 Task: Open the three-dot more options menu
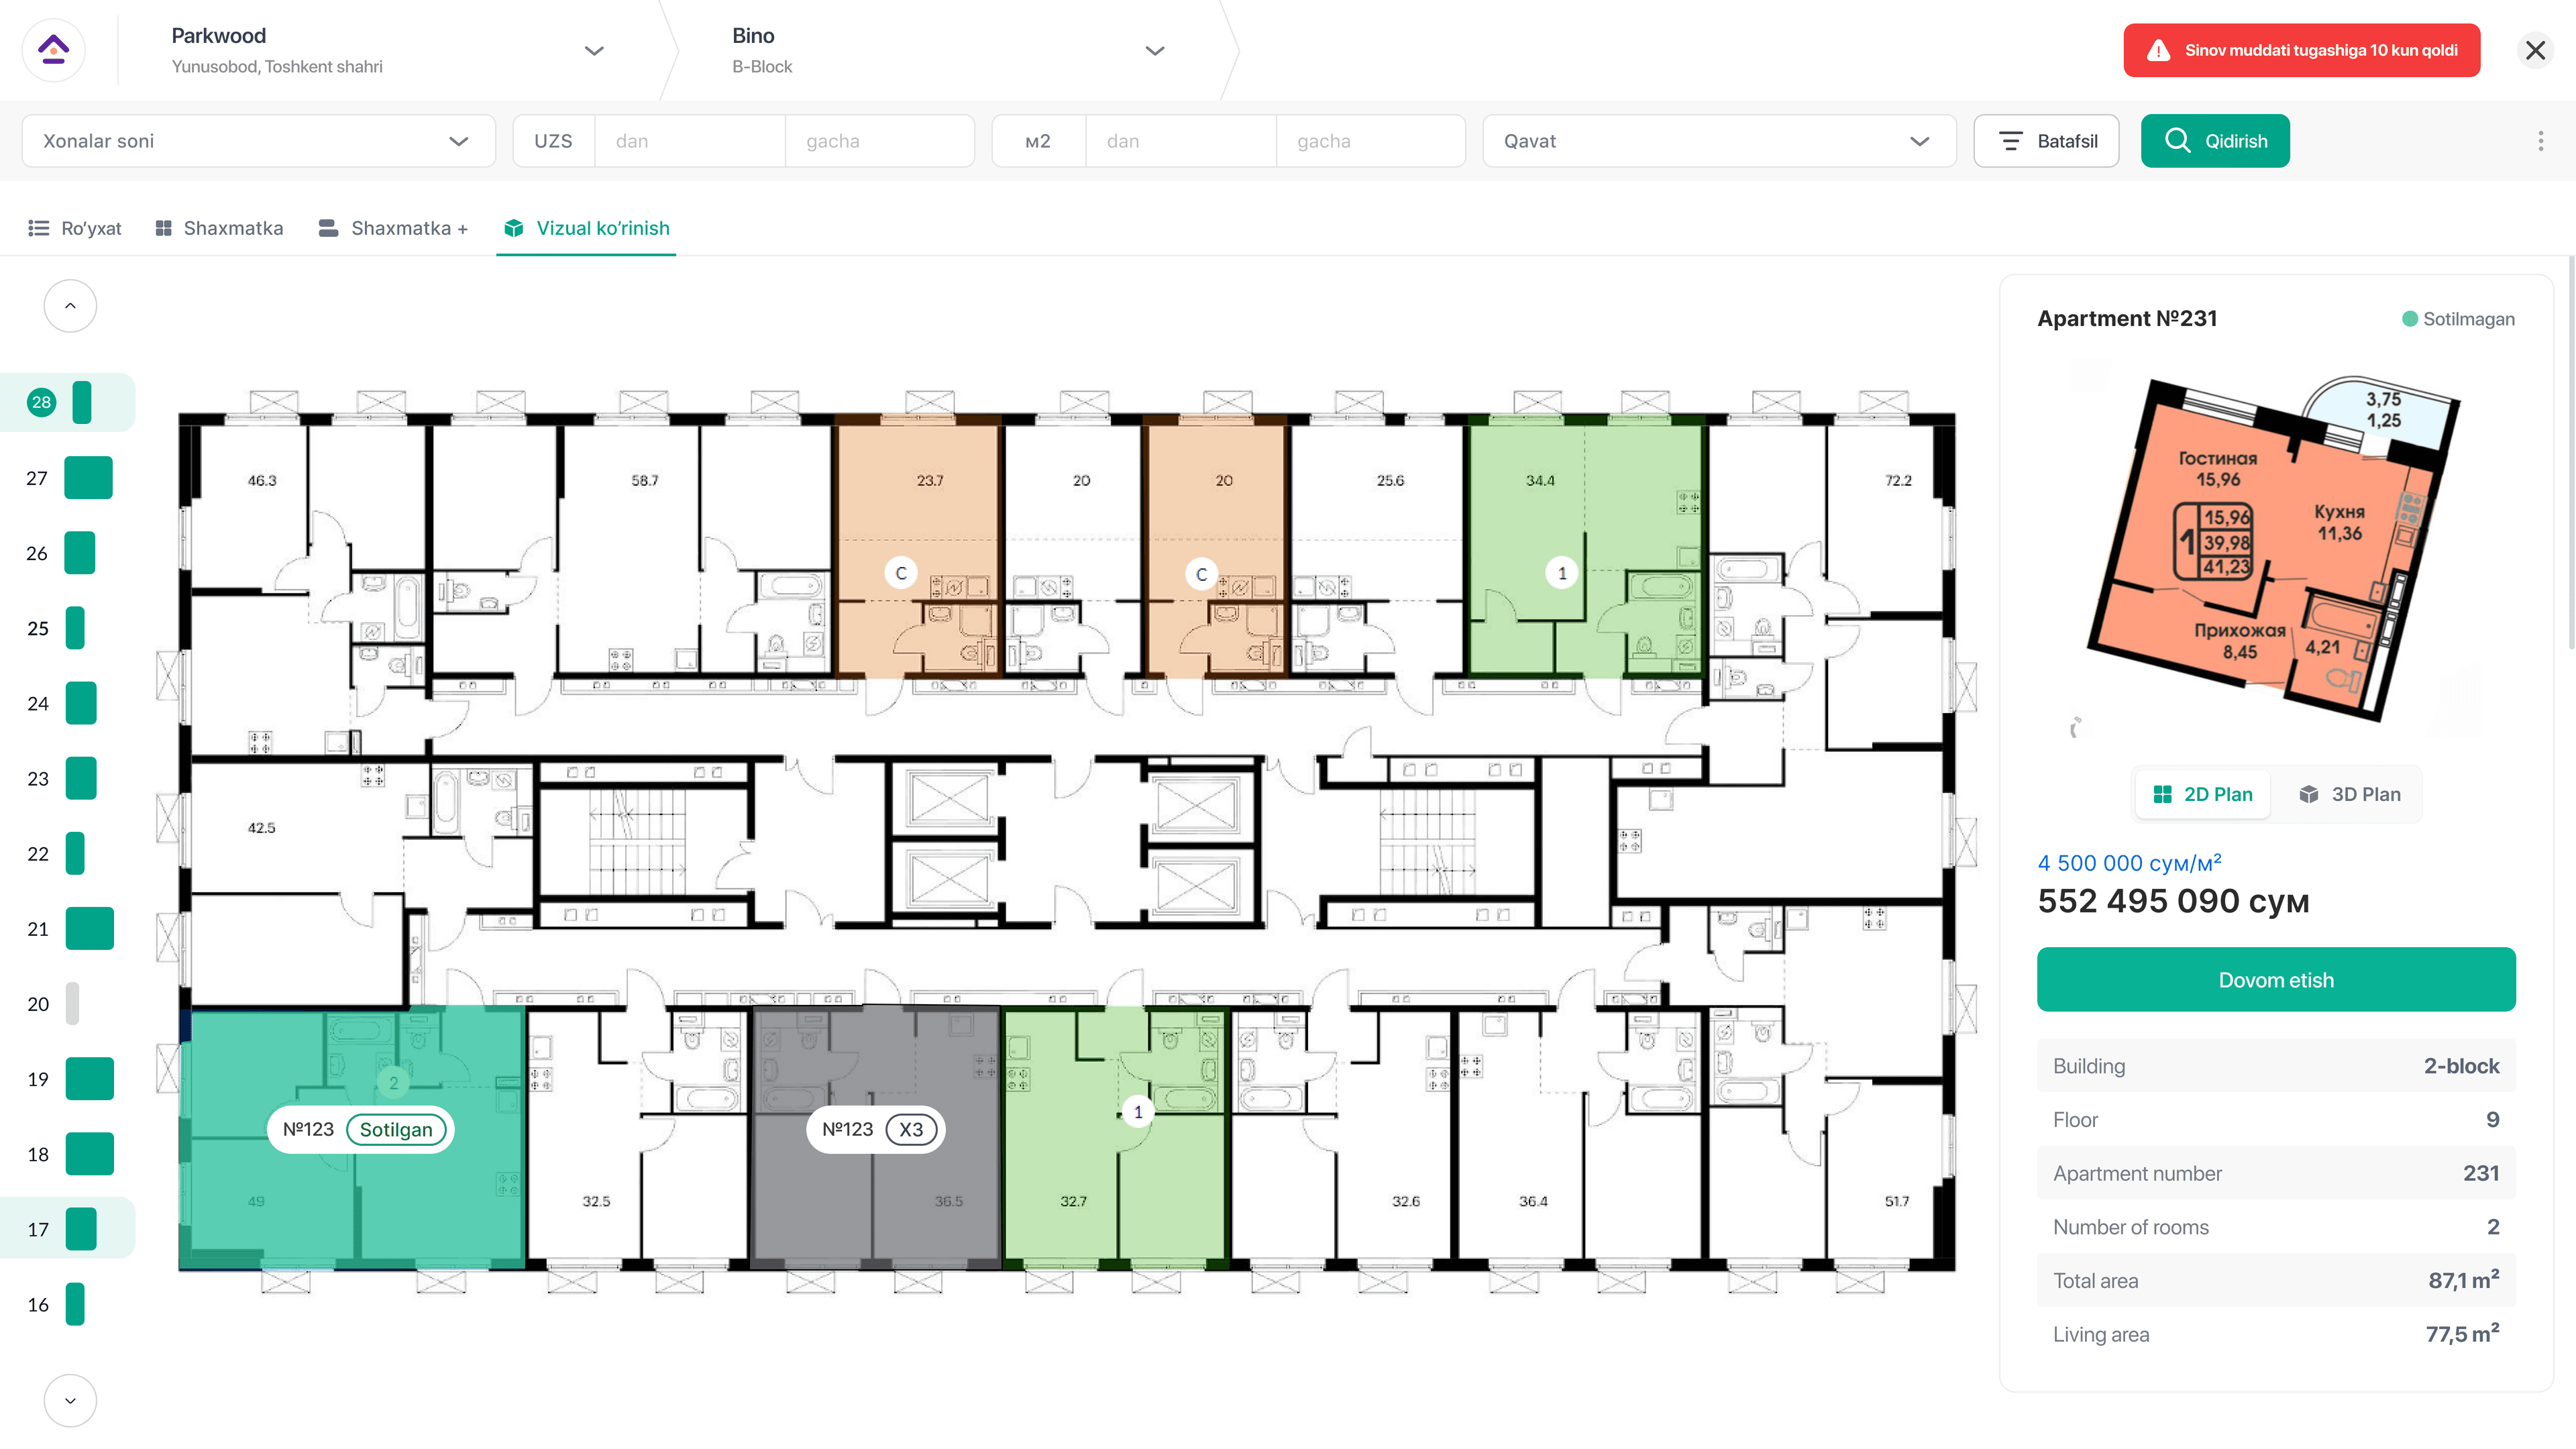point(2540,141)
